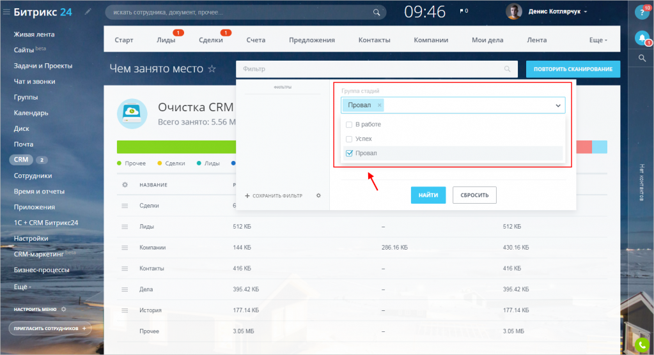Viewport: 654px width, 355px height.
Task: Open the row menu icon for Компании
Action: coord(125,248)
